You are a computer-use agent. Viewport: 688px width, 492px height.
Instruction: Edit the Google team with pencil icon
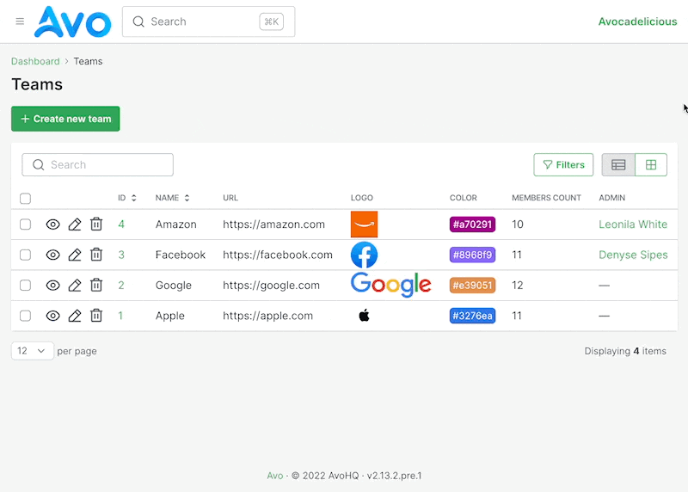(x=75, y=286)
